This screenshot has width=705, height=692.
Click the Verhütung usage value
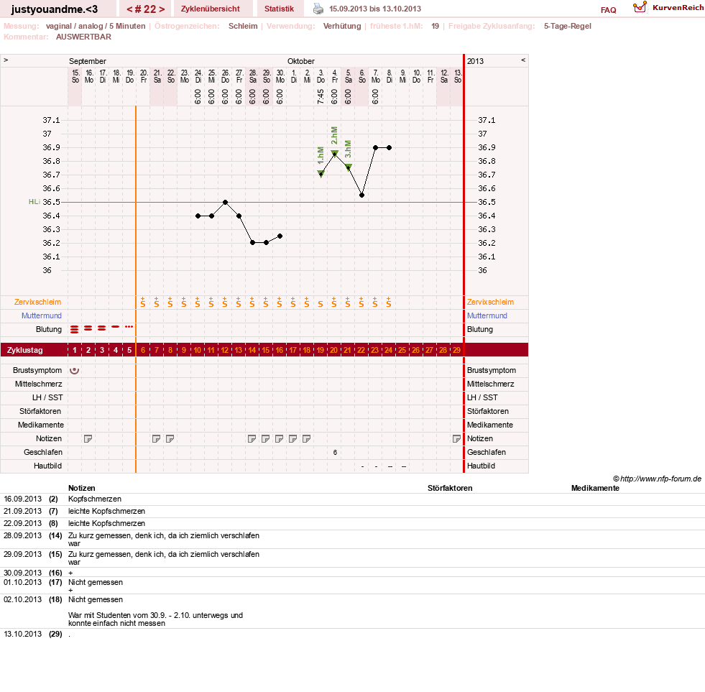coord(342,26)
